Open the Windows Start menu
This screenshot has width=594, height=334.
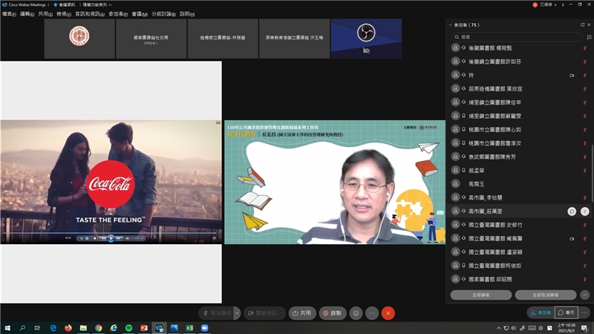[7, 328]
